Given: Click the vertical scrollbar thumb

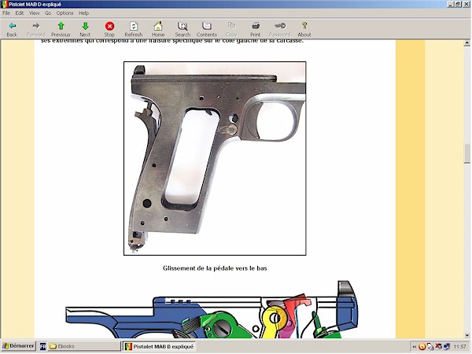Looking at the screenshot, I should 466,153.
